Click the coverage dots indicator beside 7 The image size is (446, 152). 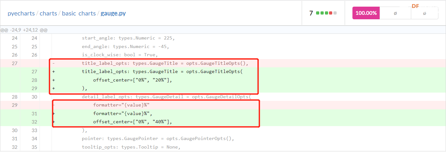pyautogui.click(x=326, y=13)
